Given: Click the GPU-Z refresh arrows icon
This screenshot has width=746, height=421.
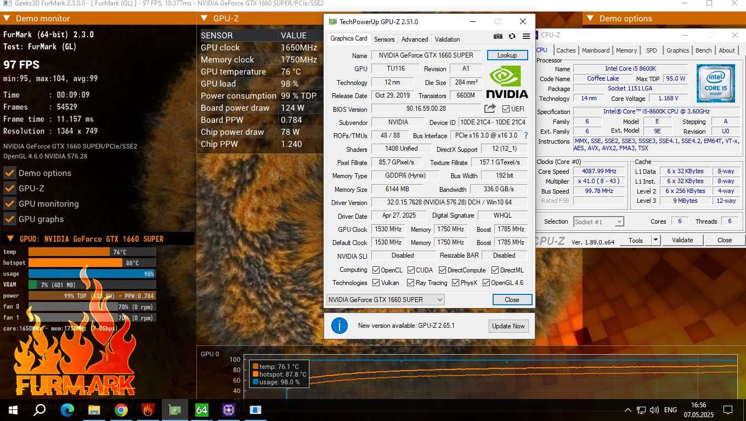Looking at the screenshot, I should pos(512,37).
